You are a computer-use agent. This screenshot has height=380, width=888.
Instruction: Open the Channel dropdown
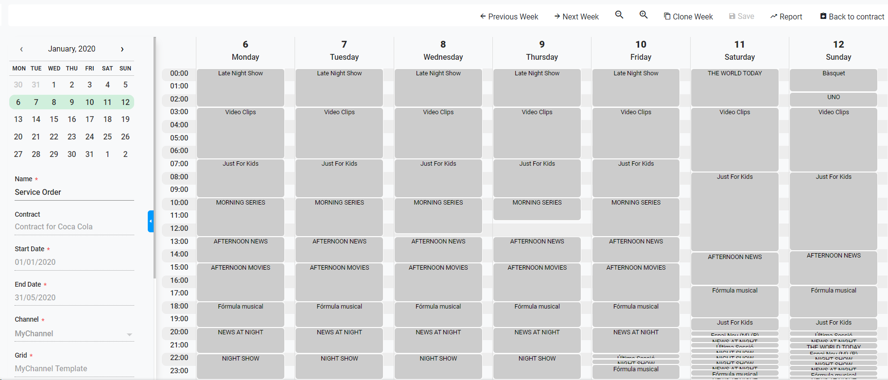[x=74, y=334]
